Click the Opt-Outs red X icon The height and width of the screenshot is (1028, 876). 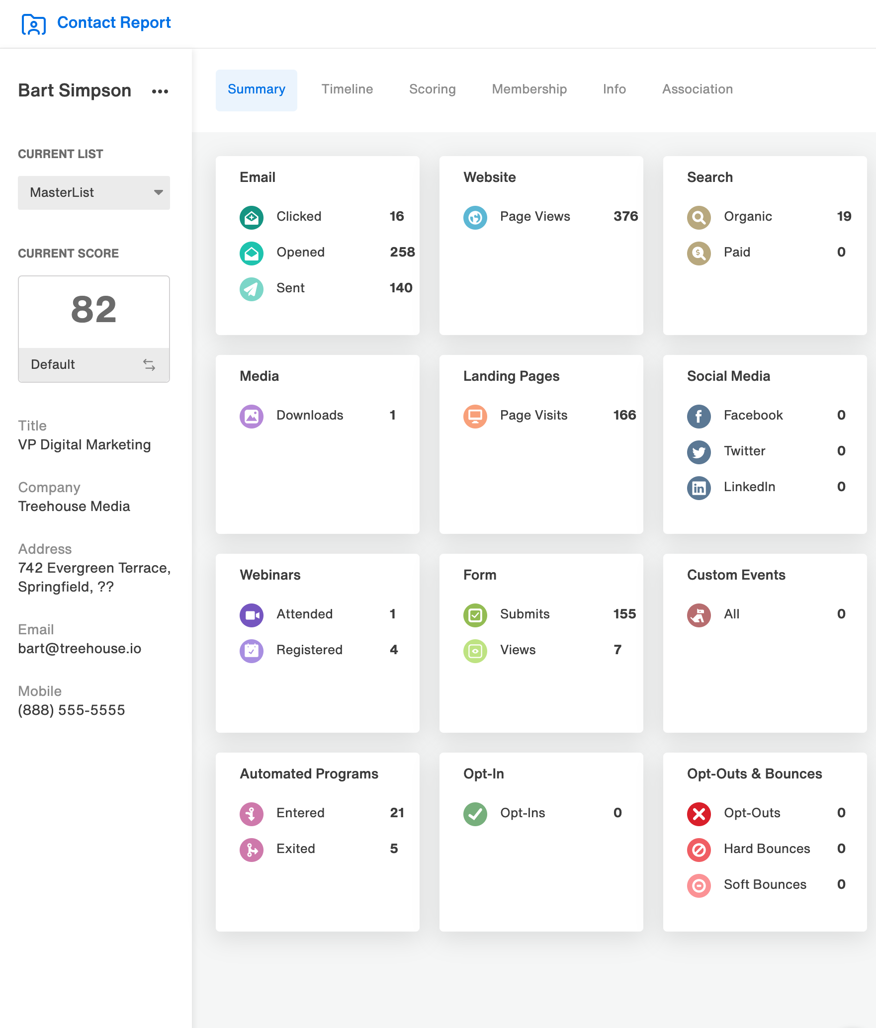(x=699, y=814)
